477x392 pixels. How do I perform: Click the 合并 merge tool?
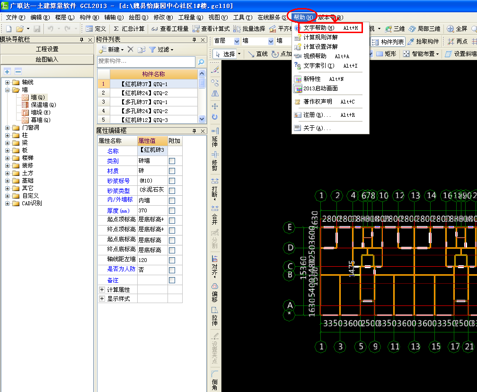[x=215, y=215]
